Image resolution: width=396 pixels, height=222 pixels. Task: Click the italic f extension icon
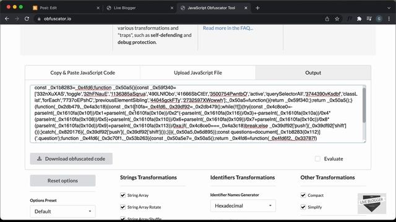(349, 19)
